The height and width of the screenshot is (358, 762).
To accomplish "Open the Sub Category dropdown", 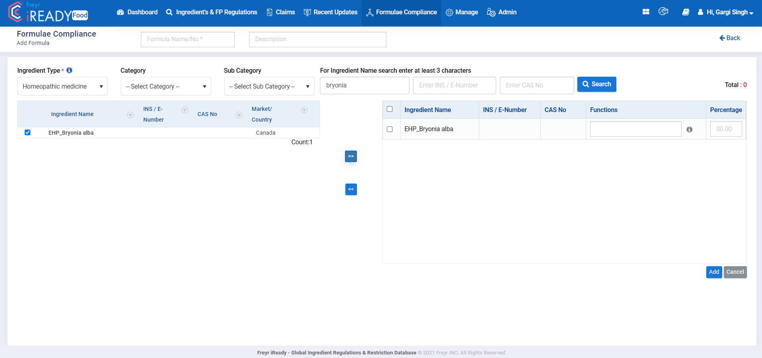I will [x=269, y=86].
